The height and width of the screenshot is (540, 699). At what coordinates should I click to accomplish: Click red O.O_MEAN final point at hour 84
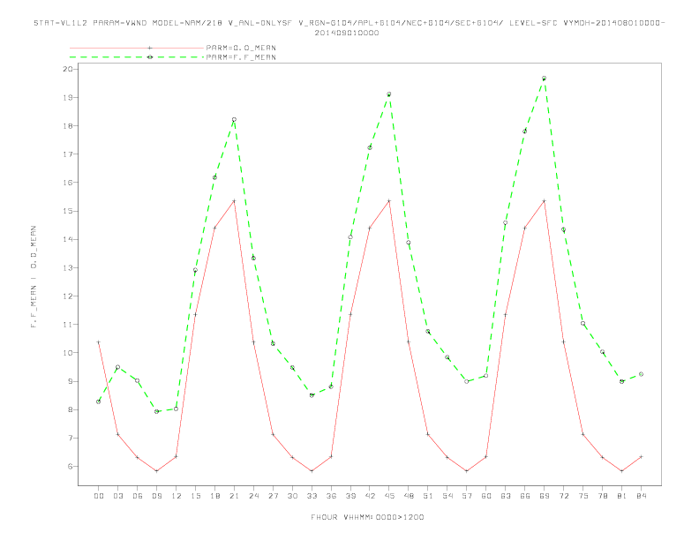pos(641,457)
